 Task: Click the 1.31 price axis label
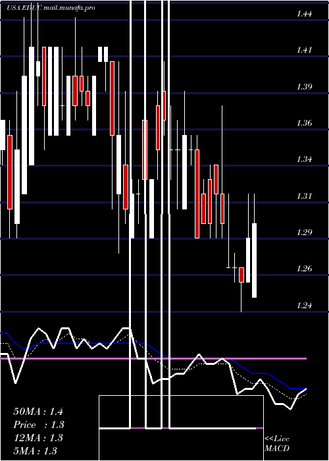304,196
